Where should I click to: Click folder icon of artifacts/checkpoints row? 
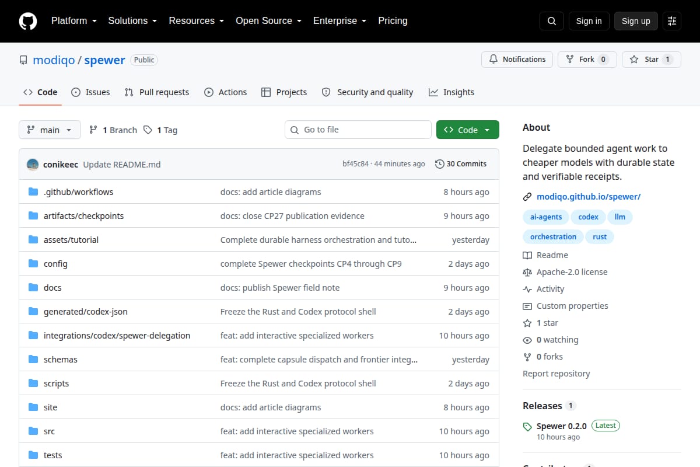[x=33, y=216]
